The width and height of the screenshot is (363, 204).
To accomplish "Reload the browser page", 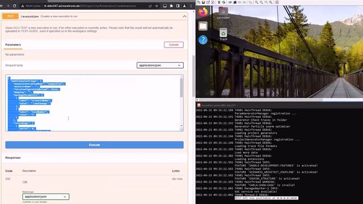I will [14, 6].
